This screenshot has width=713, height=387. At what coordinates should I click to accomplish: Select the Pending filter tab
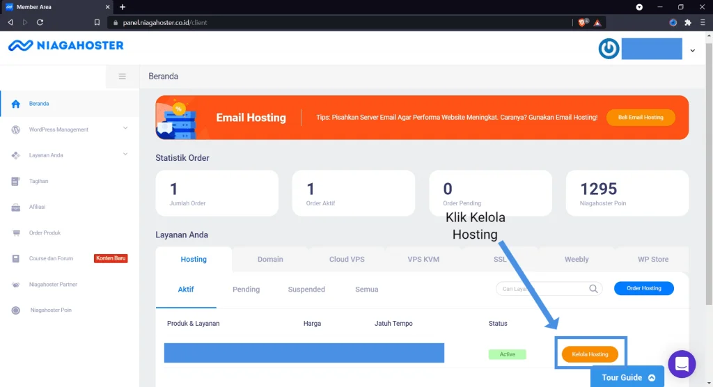pos(246,290)
